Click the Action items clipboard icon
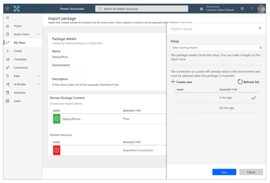Screen dimensions: 270x183 [x=8, y=34]
